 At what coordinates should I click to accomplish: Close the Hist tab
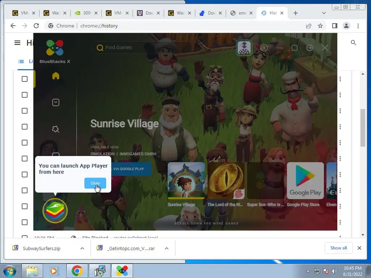click(x=282, y=13)
